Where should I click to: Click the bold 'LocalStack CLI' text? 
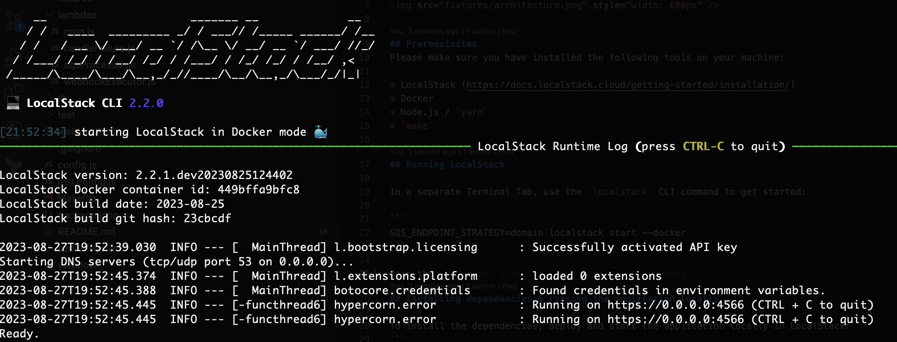pos(74,103)
